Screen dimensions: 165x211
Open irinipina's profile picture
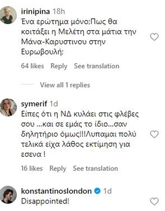8,15
